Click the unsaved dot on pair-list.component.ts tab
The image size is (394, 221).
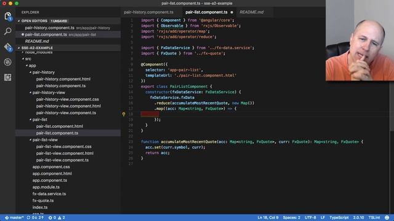(231, 12)
